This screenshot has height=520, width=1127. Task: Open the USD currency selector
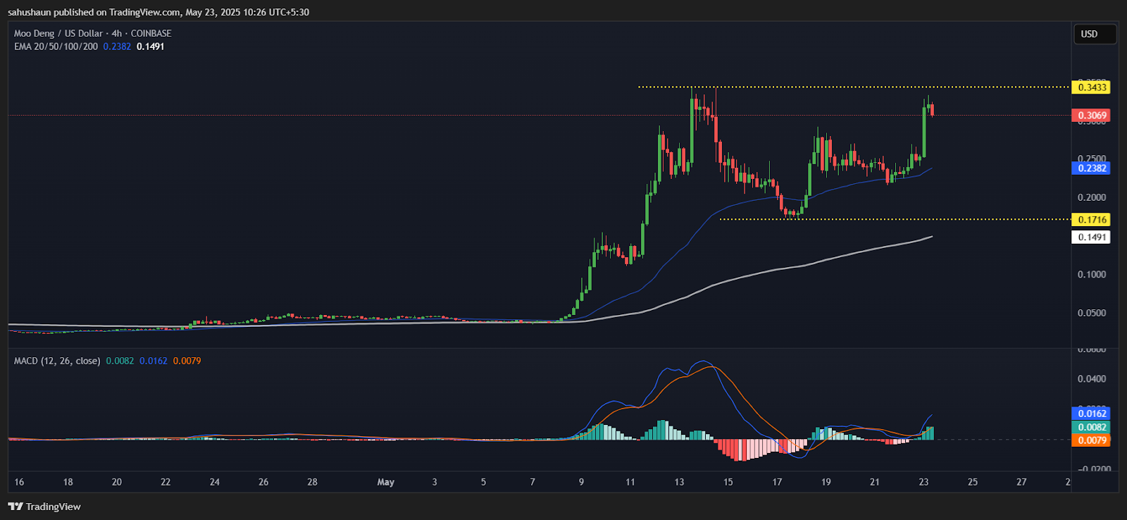1094,34
